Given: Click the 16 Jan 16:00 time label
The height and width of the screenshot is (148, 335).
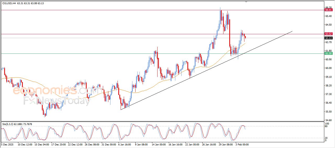Looking at the screenshot, I should (x=176, y=144).
